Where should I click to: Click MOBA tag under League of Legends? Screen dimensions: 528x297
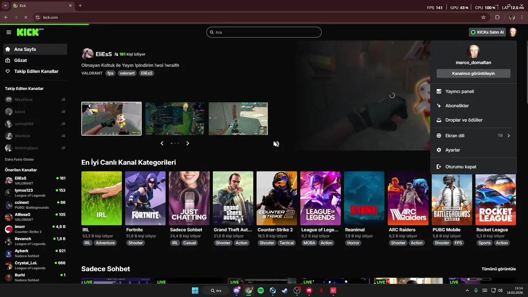309,243
